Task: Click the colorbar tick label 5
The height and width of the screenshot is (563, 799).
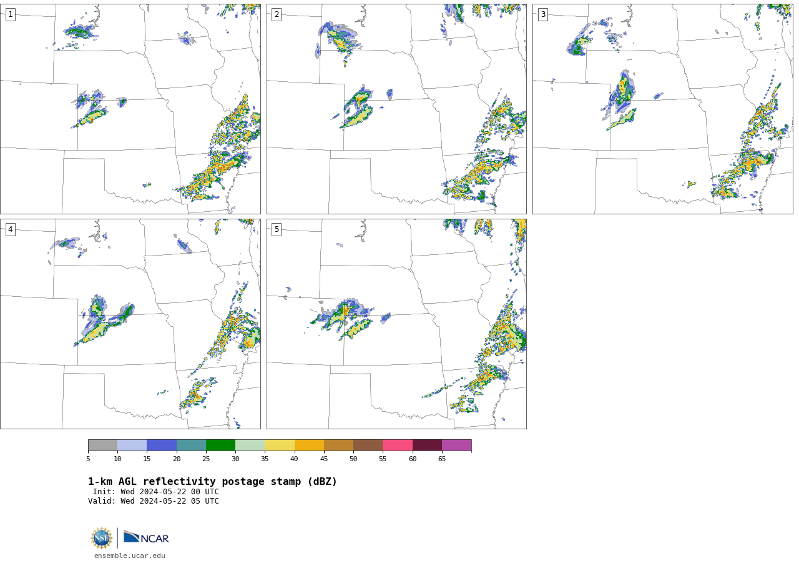Action: [88, 459]
